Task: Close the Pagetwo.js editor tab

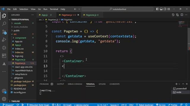Action: tap(78, 15)
